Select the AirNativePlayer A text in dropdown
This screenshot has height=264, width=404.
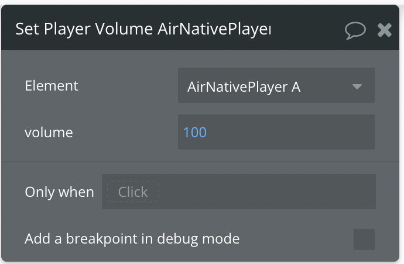pyautogui.click(x=244, y=87)
